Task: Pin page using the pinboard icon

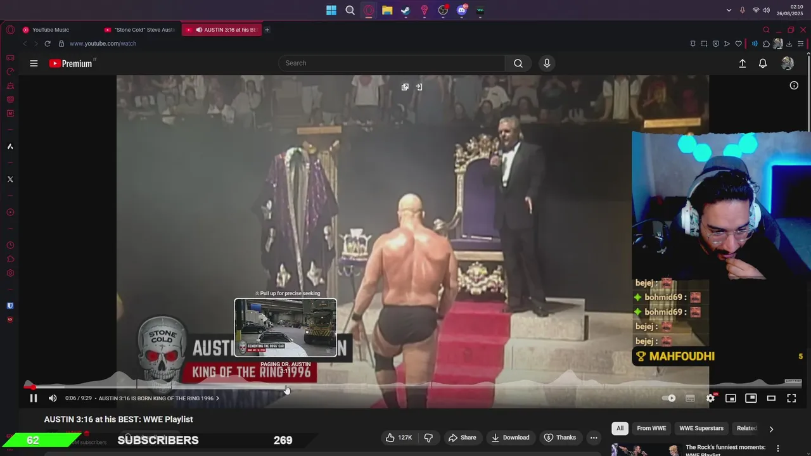Action: click(x=693, y=44)
